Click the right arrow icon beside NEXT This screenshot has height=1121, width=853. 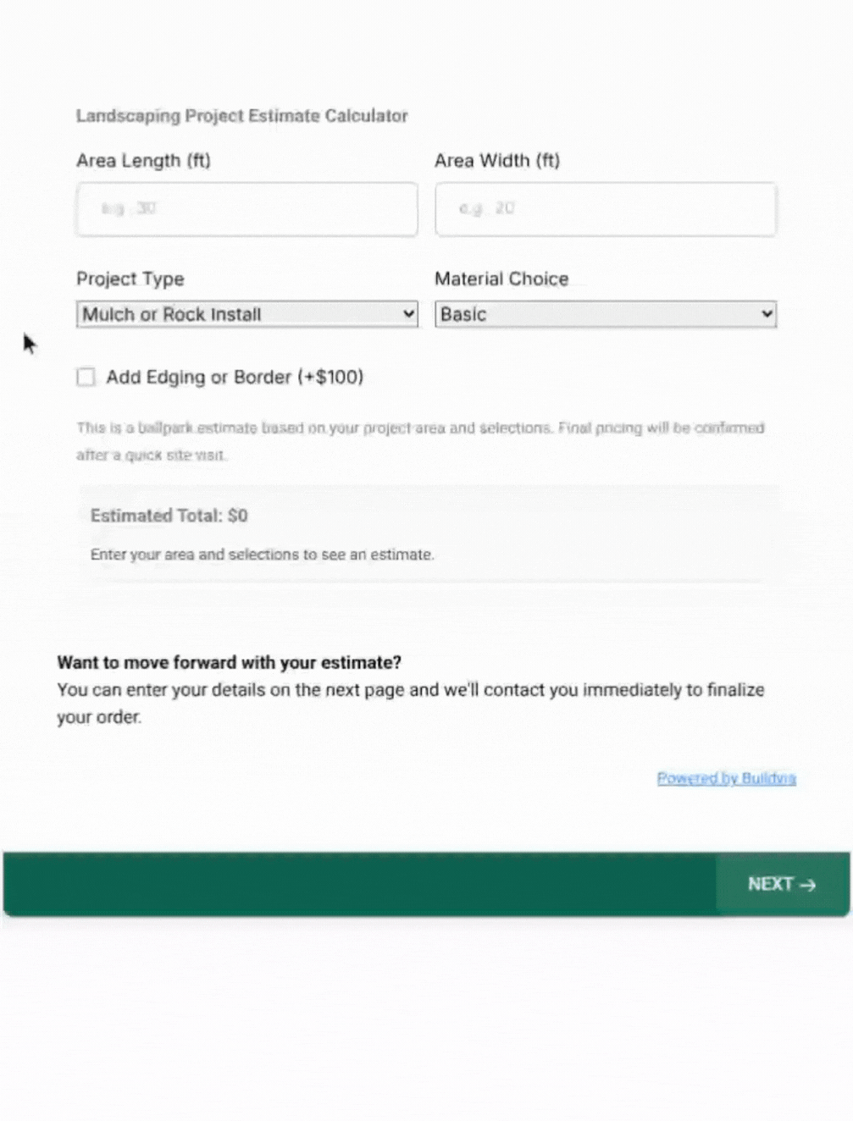(808, 885)
